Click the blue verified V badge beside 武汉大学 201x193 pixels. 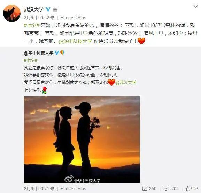point(48,9)
